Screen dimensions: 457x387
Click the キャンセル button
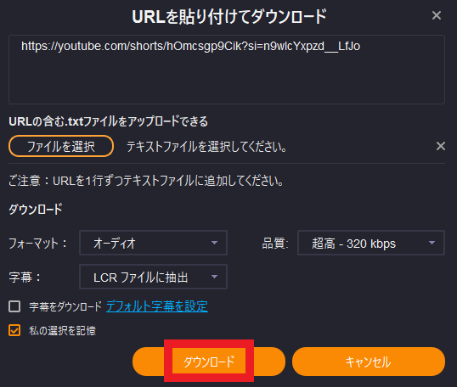tap(369, 362)
